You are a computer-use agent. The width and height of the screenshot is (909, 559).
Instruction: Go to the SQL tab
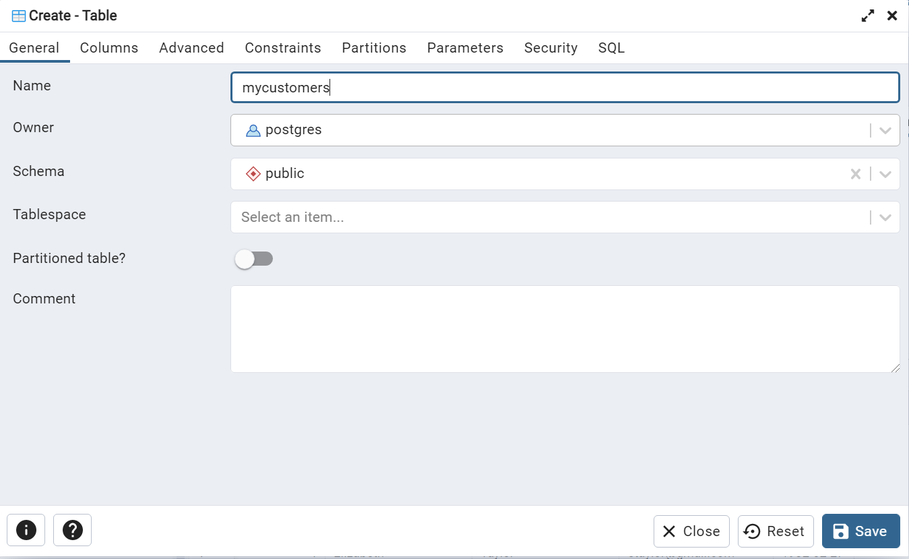[x=611, y=48]
